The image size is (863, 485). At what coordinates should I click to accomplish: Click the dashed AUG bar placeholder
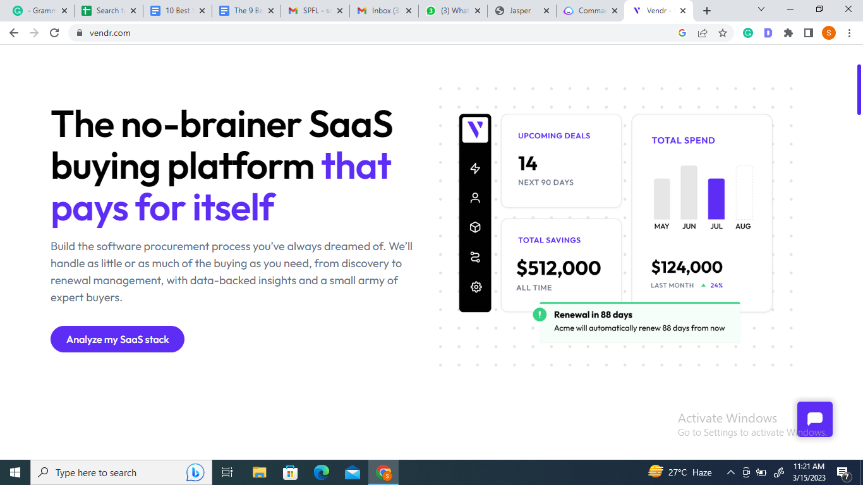[x=744, y=193]
